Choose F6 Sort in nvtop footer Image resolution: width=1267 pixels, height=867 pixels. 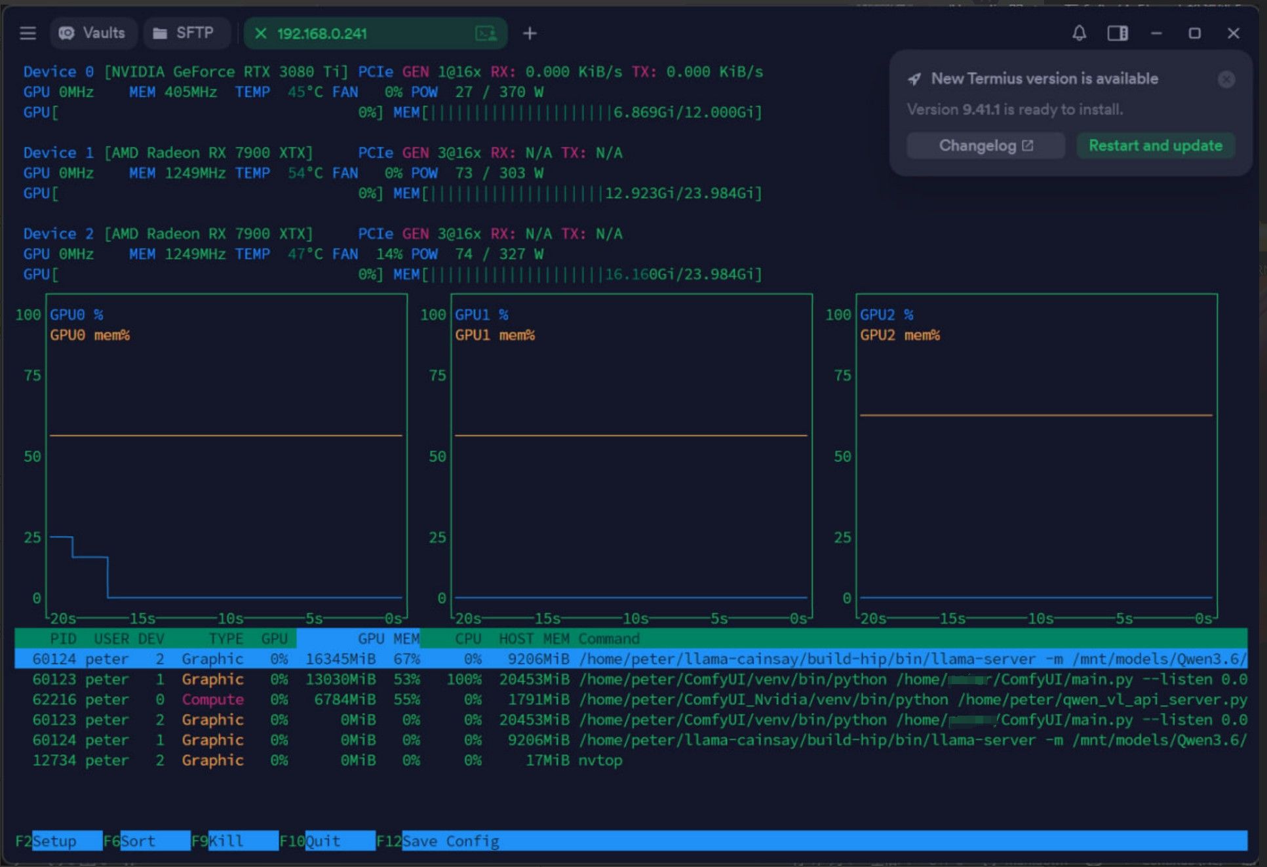tap(146, 841)
